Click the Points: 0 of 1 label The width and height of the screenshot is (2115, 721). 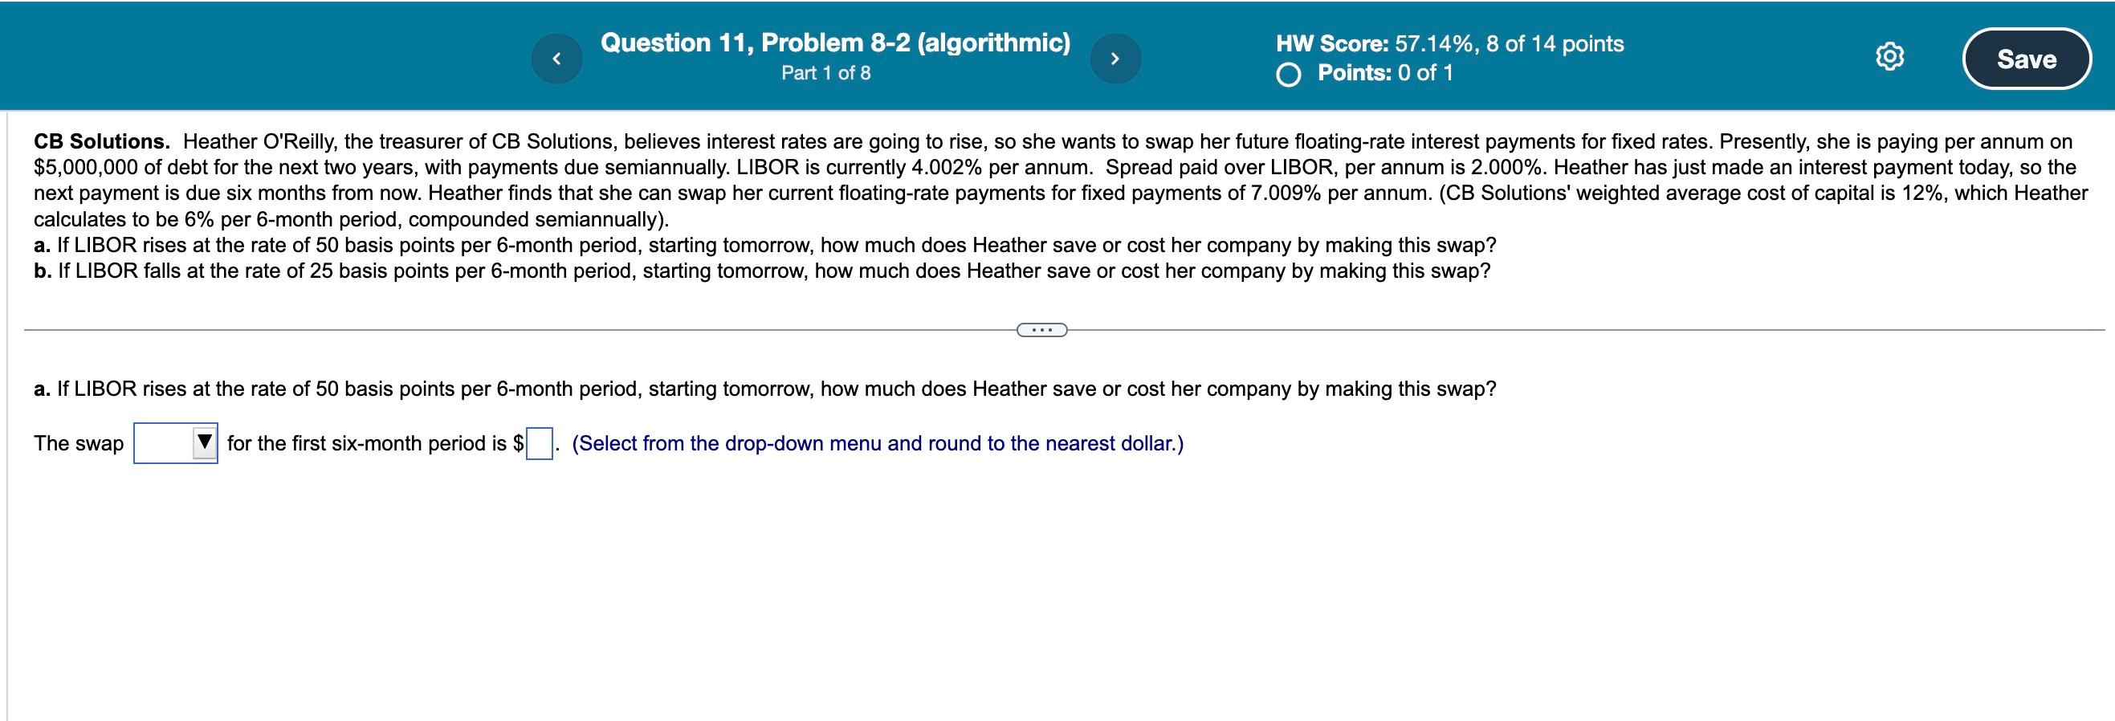pyautogui.click(x=1385, y=73)
